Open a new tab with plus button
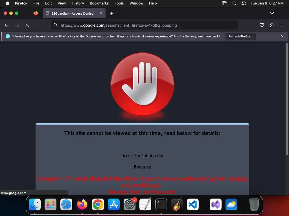 111,13
